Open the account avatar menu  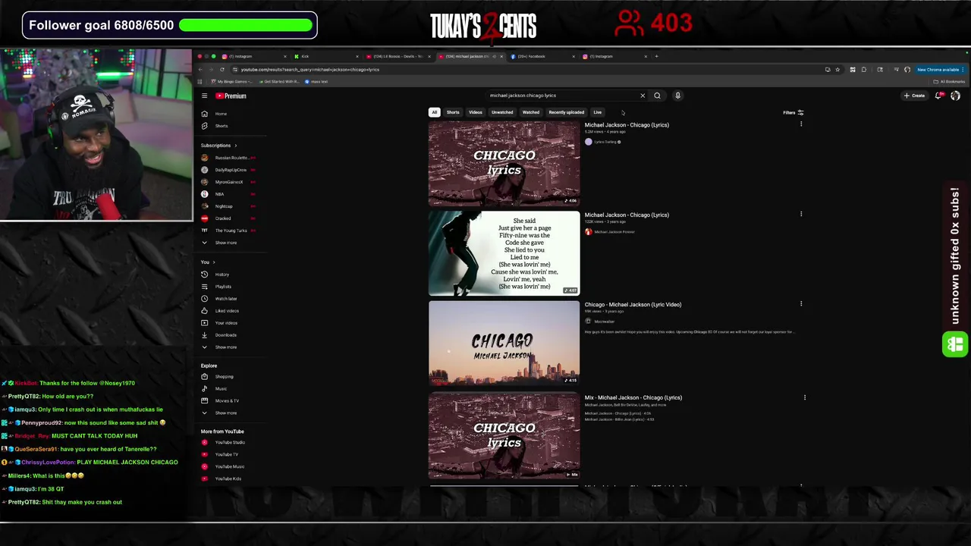[955, 96]
